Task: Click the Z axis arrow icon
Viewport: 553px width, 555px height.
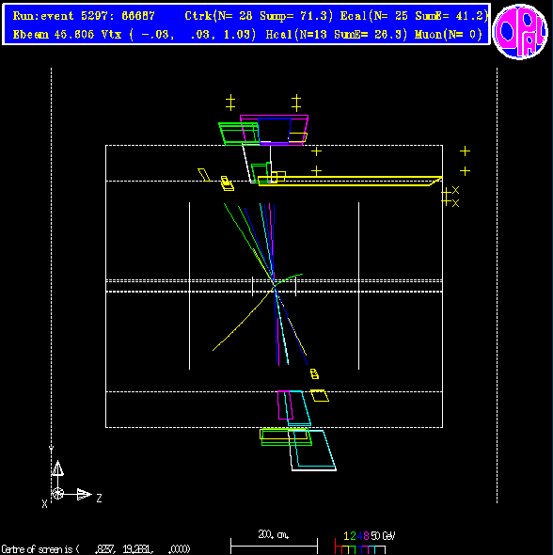Action: (x=85, y=494)
